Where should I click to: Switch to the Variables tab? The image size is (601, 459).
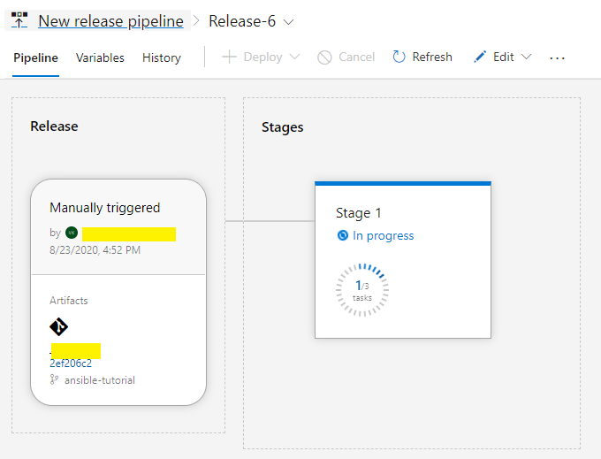(x=100, y=57)
